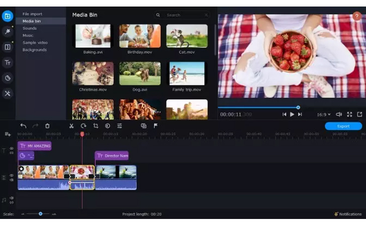Screen dimensions: 366x226
Task: Open the more tools wrench icon
Action: [8, 93]
